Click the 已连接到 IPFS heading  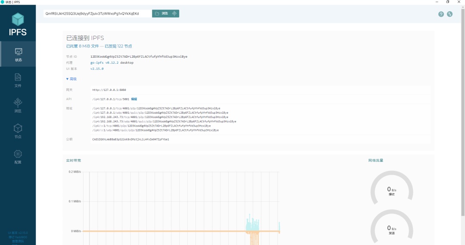pyautogui.click(x=85, y=38)
